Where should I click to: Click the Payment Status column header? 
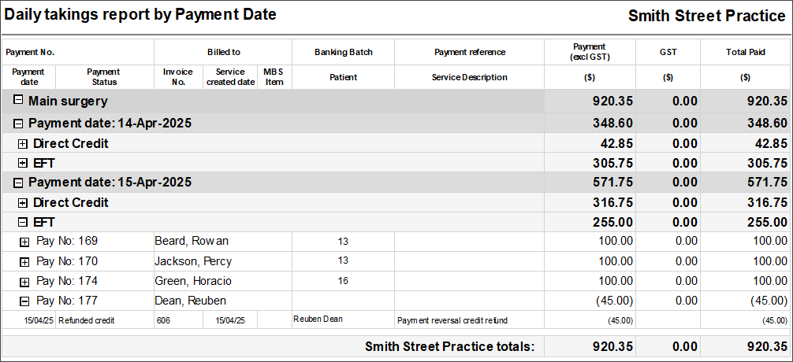105,77
